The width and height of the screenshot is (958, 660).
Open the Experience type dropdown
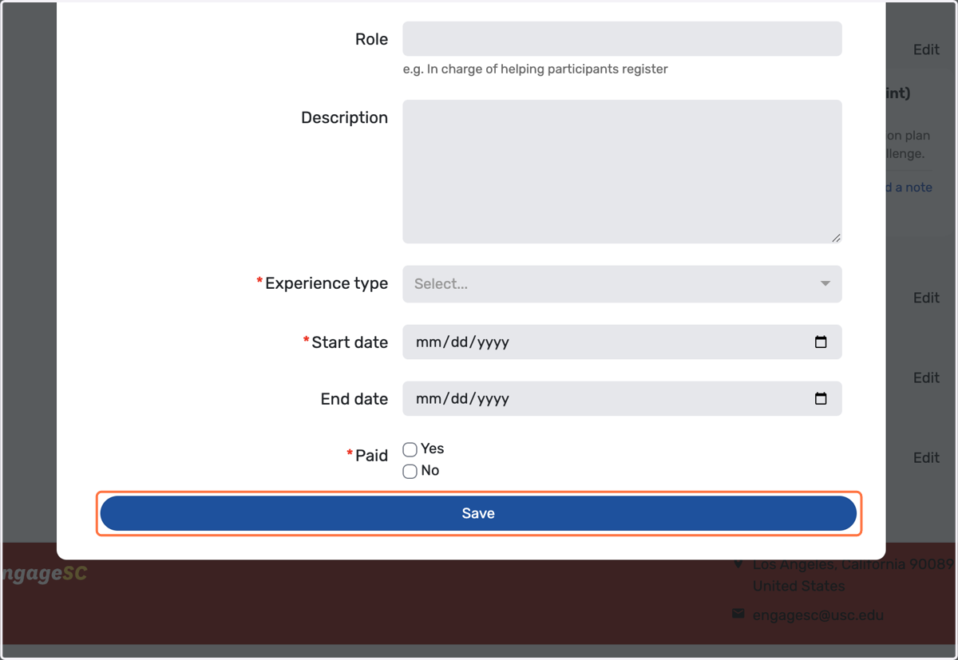coord(622,284)
